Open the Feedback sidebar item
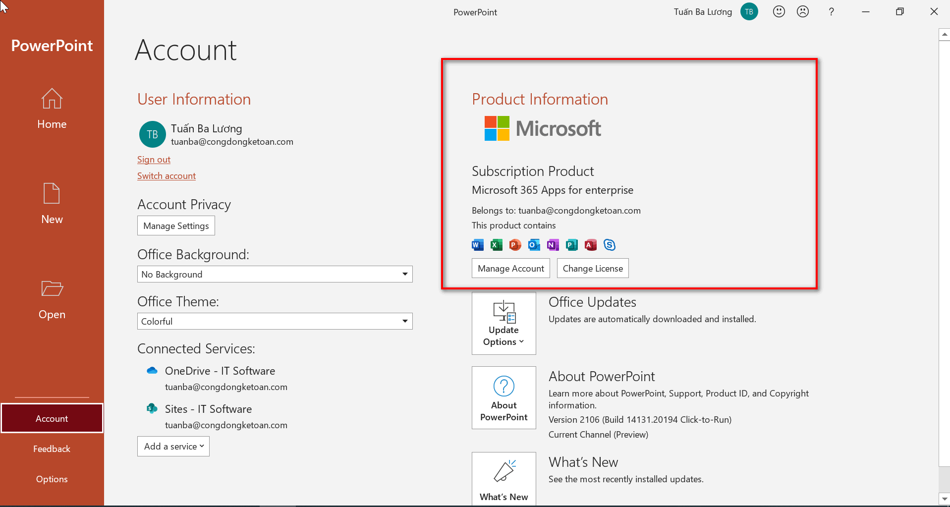950x507 pixels. tap(52, 449)
